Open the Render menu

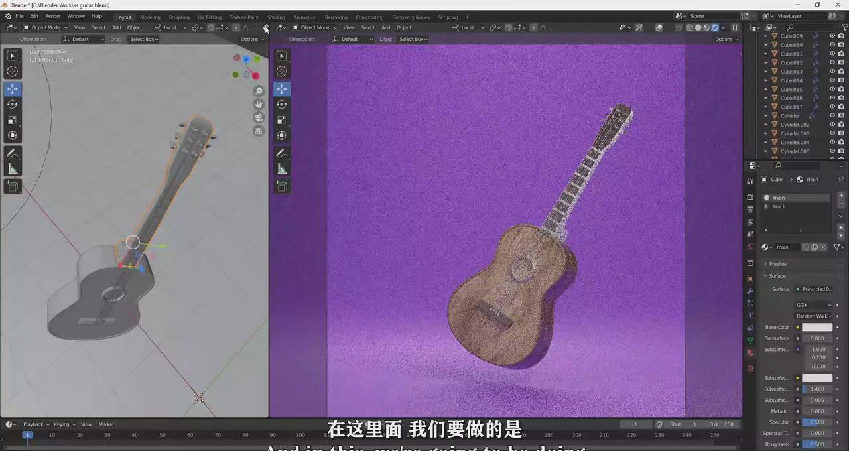pos(53,16)
